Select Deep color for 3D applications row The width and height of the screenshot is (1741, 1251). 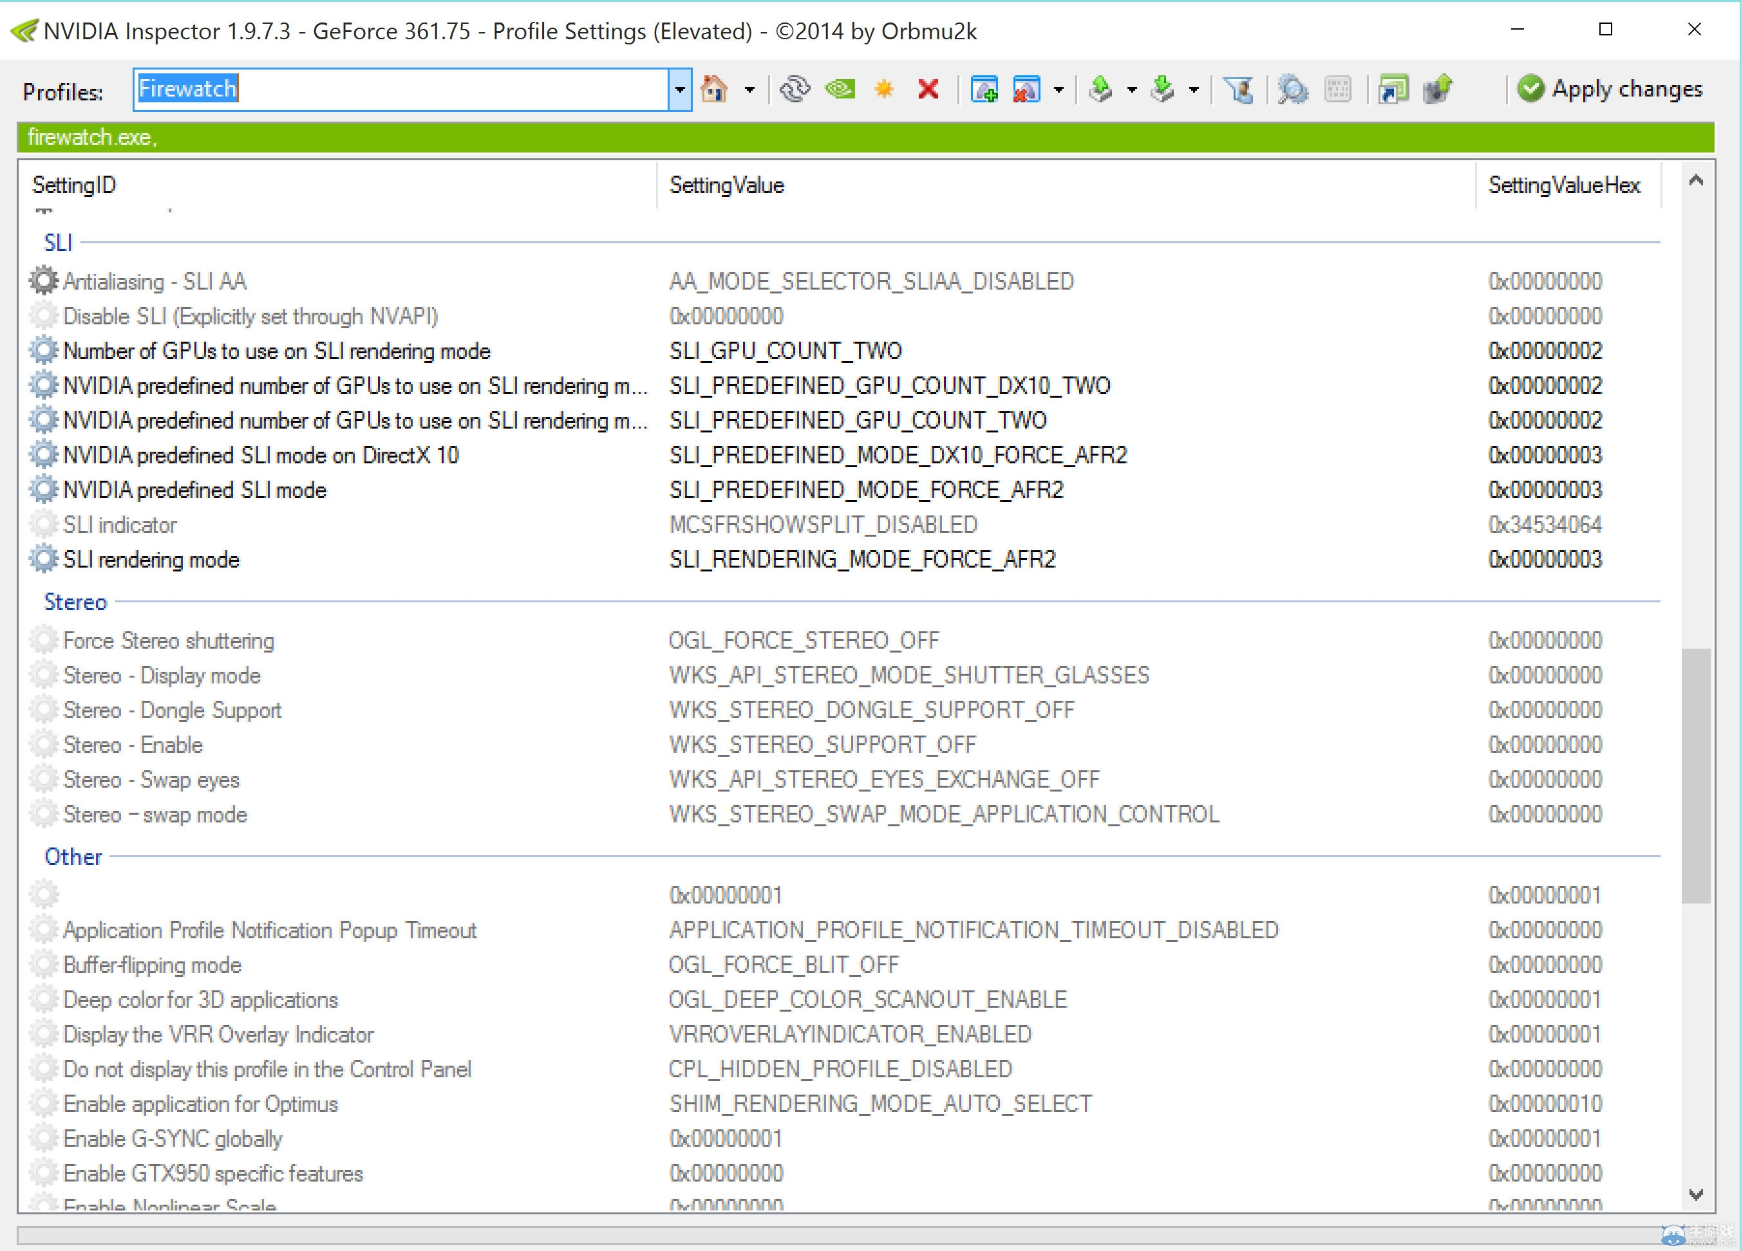click(844, 999)
